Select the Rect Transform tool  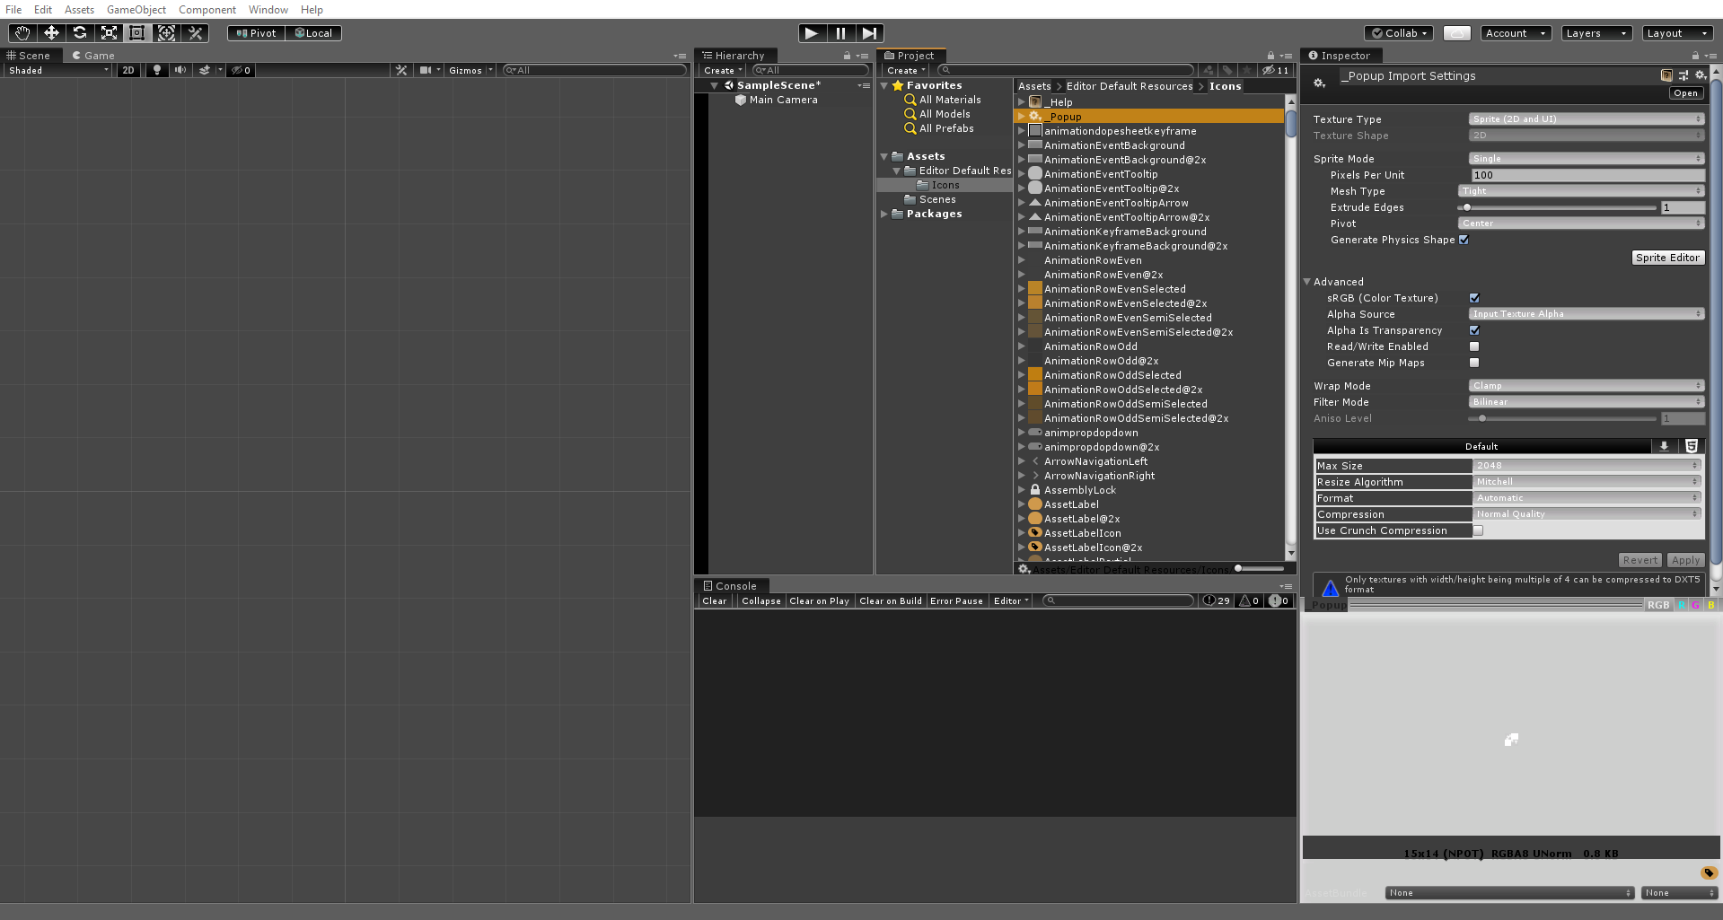coord(137,33)
